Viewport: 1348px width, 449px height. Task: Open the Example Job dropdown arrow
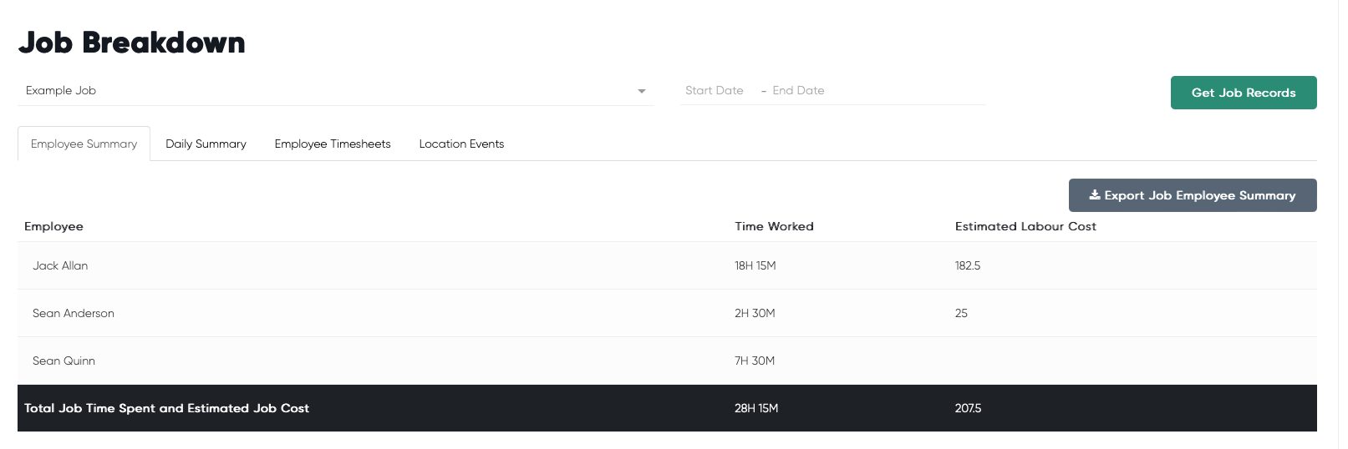641,91
